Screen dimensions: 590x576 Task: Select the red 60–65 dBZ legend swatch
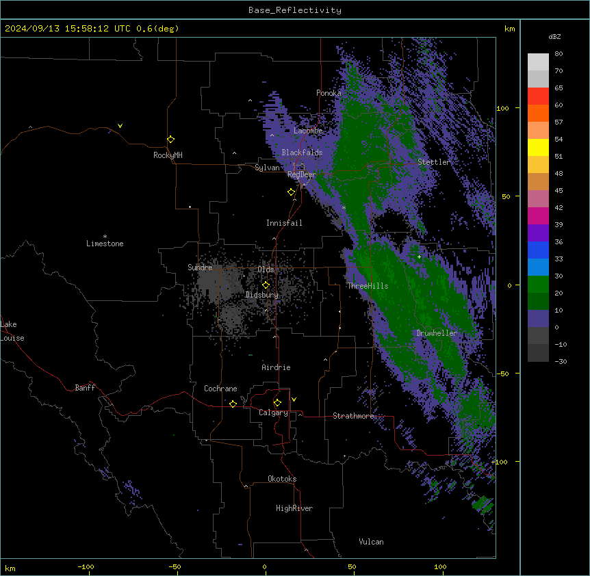(x=538, y=96)
